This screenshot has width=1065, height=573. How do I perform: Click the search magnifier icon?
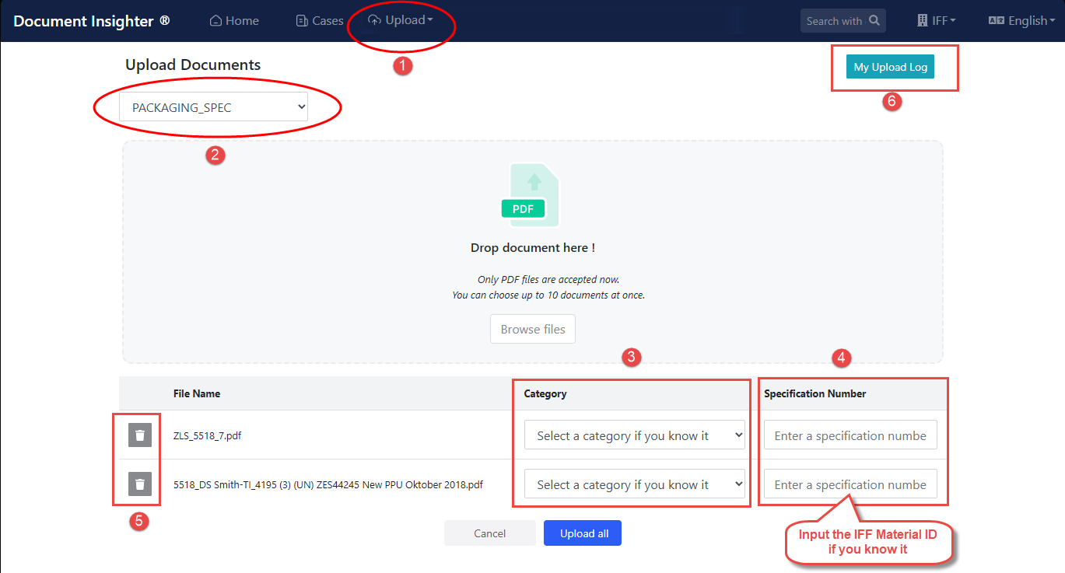pos(874,21)
